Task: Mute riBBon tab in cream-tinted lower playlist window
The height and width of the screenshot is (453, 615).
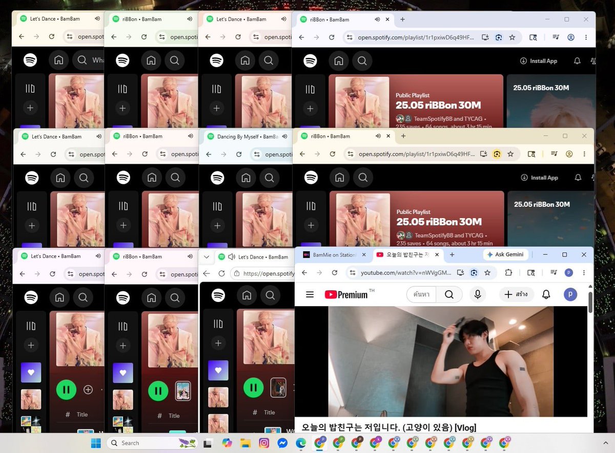Action: pos(378,136)
